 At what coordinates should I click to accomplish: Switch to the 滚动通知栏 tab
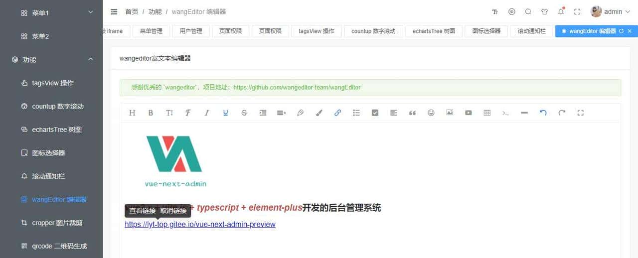point(531,31)
